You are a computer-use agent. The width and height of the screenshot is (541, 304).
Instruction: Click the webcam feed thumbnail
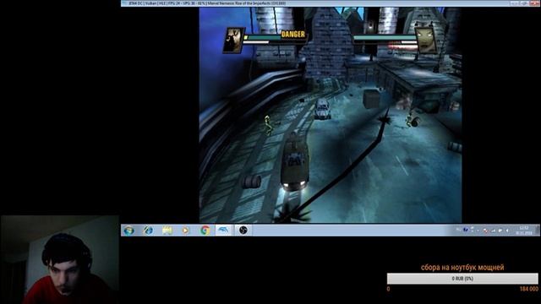pos(60,260)
